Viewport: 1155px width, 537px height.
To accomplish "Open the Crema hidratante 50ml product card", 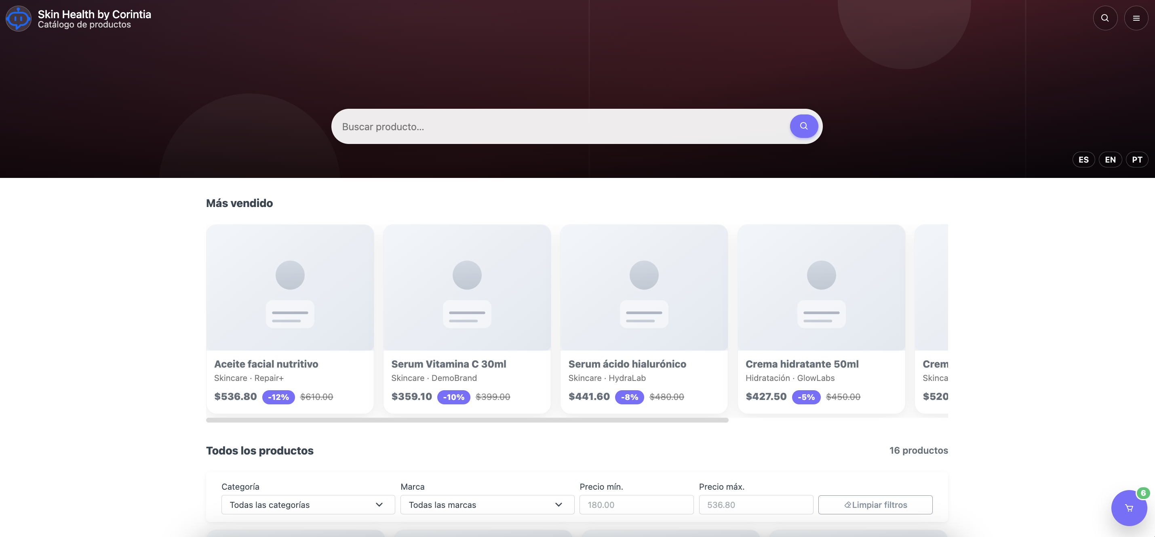I will [x=821, y=319].
